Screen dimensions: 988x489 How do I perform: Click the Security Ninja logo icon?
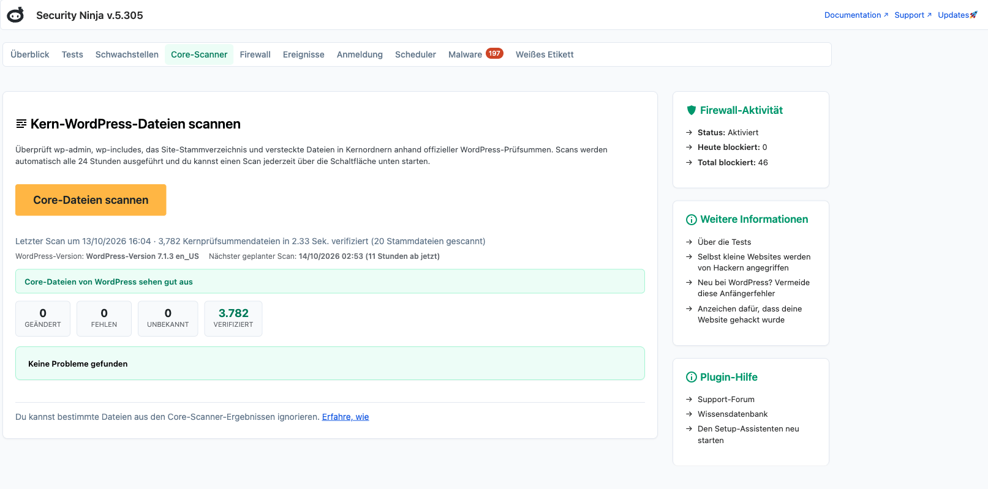point(15,15)
